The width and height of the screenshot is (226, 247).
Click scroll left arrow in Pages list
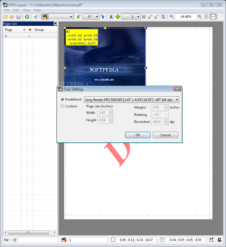tap(6, 232)
